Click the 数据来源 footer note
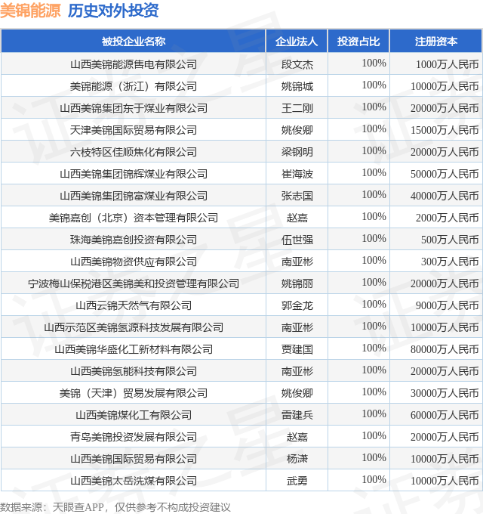Image resolution: width=483 pixels, height=514 pixels. point(115,507)
